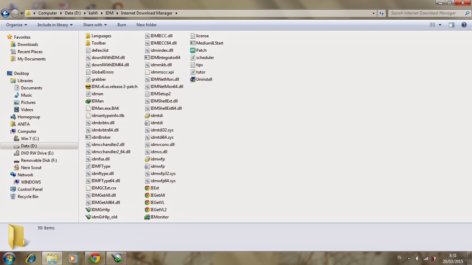Select DVD RW Drive (E:)
The width and height of the screenshot is (472, 265).
pos(37,153)
